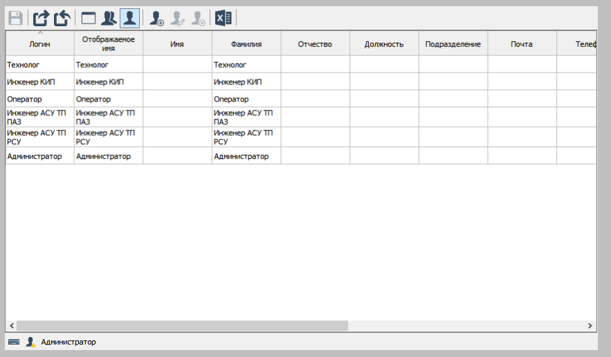Select the Подразделение column header
Viewport: 611px width, 357px height.
pyautogui.click(x=453, y=44)
